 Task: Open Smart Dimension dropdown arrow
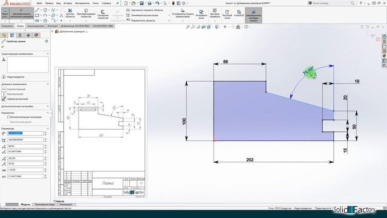[22, 21]
